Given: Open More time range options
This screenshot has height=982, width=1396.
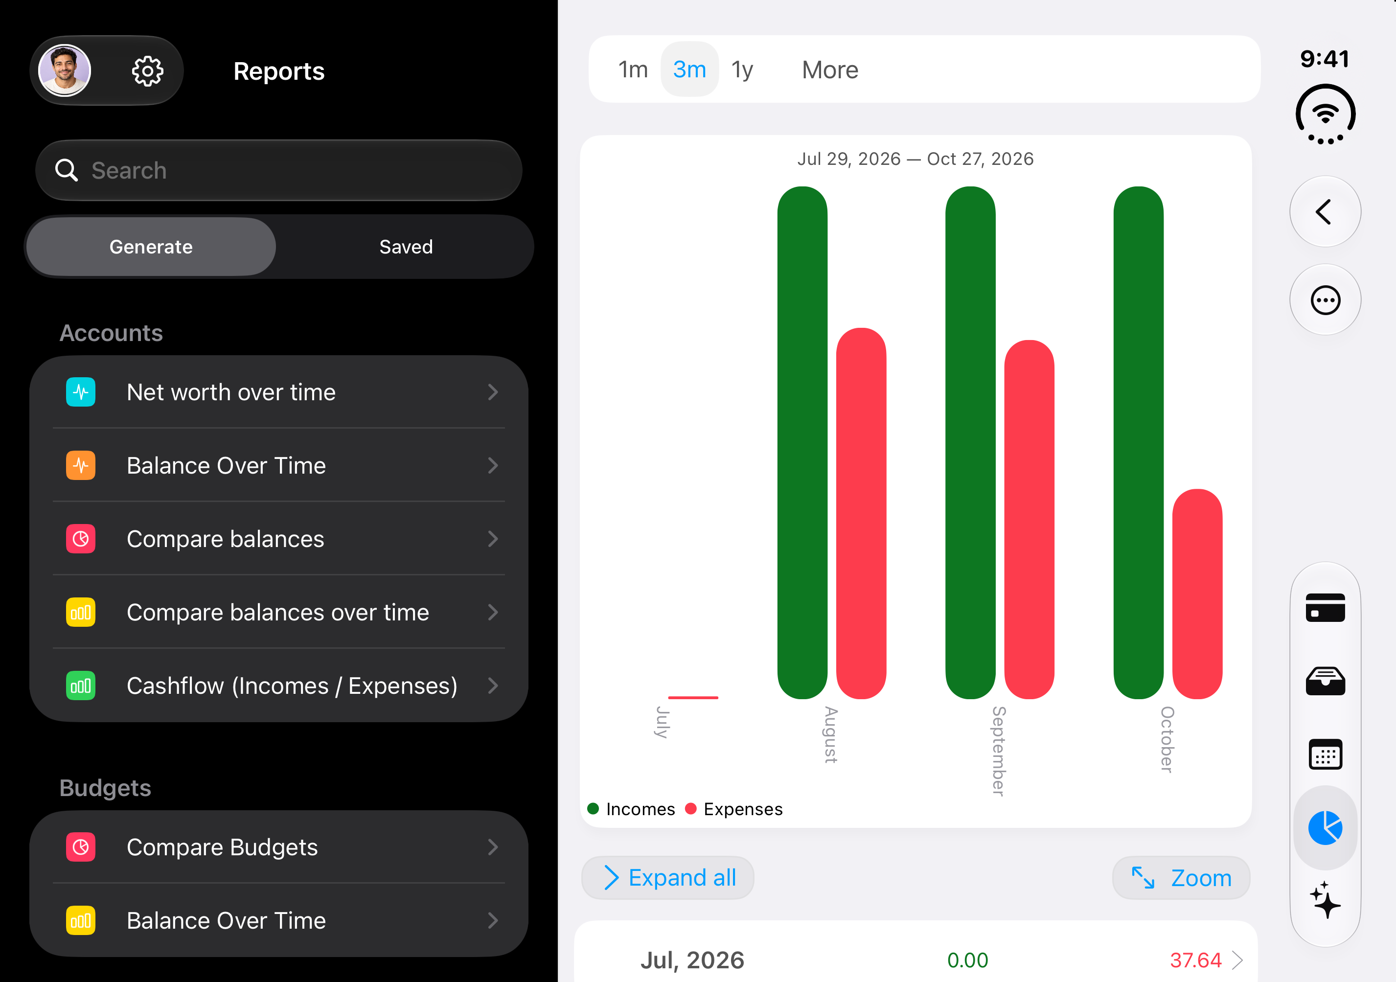Looking at the screenshot, I should point(830,69).
